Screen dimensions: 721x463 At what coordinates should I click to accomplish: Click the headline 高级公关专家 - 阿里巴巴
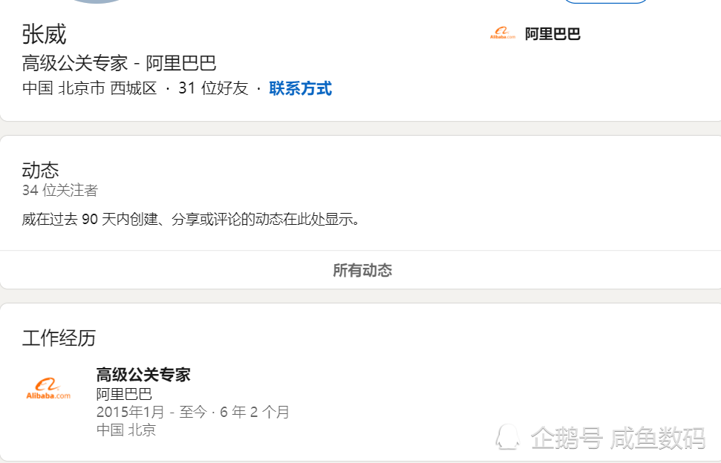pyautogui.click(x=119, y=63)
